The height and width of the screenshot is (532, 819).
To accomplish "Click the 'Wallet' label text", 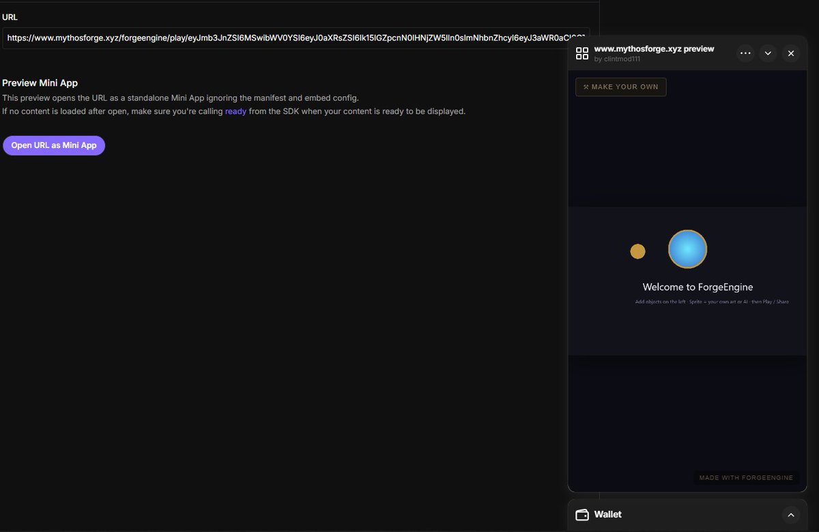I will tap(607, 514).
